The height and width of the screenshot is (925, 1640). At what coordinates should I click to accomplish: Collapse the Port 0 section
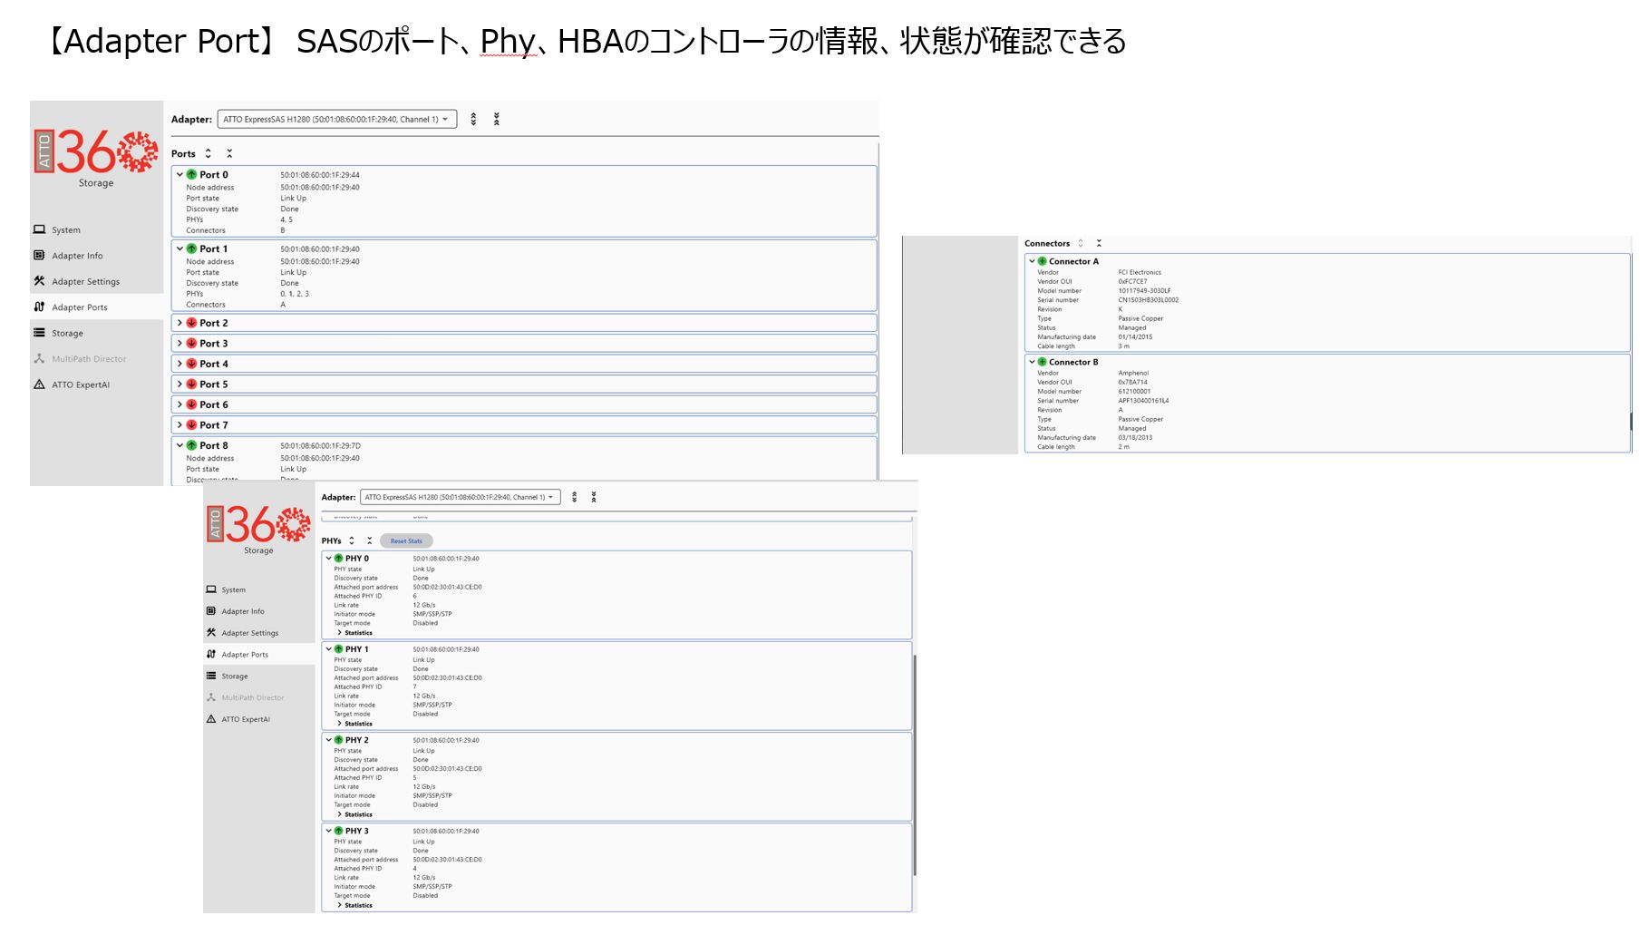pos(180,175)
